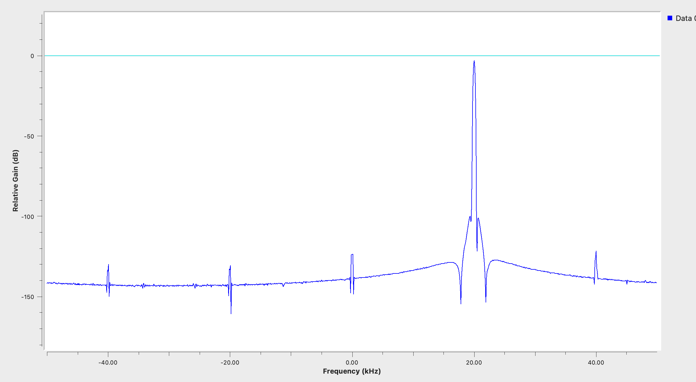This screenshot has width=696, height=382.
Task: Click the 0.00 frequency tick label
Action: click(x=352, y=363)
